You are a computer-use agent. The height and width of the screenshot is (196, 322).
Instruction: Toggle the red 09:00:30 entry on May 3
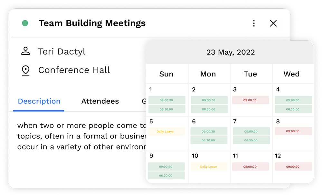point(251,100)
